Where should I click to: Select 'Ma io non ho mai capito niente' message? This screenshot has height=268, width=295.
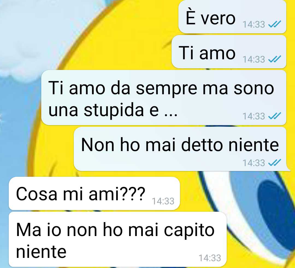click(x=117, y=239)
